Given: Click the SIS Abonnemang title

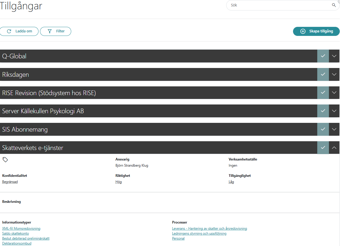Looking at the screenshot, I should 25,129.
